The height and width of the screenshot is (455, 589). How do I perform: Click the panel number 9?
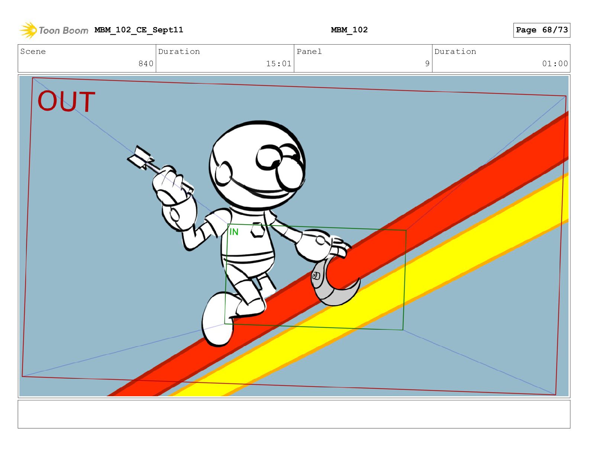coord(427,64)
